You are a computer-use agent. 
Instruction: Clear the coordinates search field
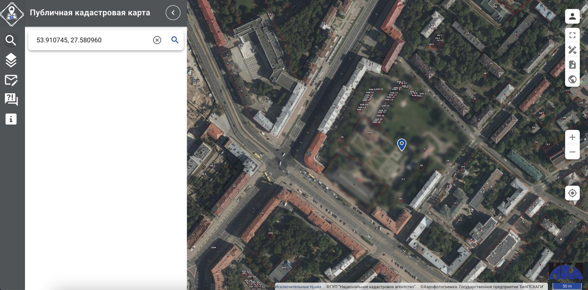coord(157,40)
